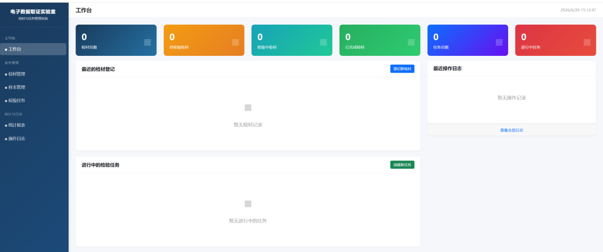Image resolution: width=603 pixels, height=252 pixels.
Task: Navigate to 操作日志 in sidebar
Action: click(34, 139)
